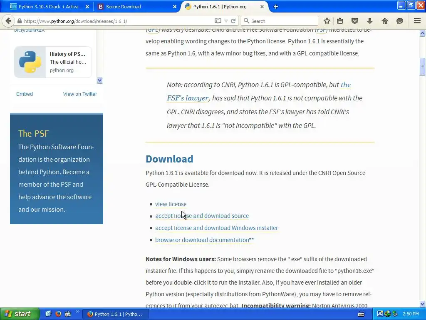Click the clapperboard quick launch icon
This screenshot has height=320, width=426.
pyautogui.click(x=68, y=314)
